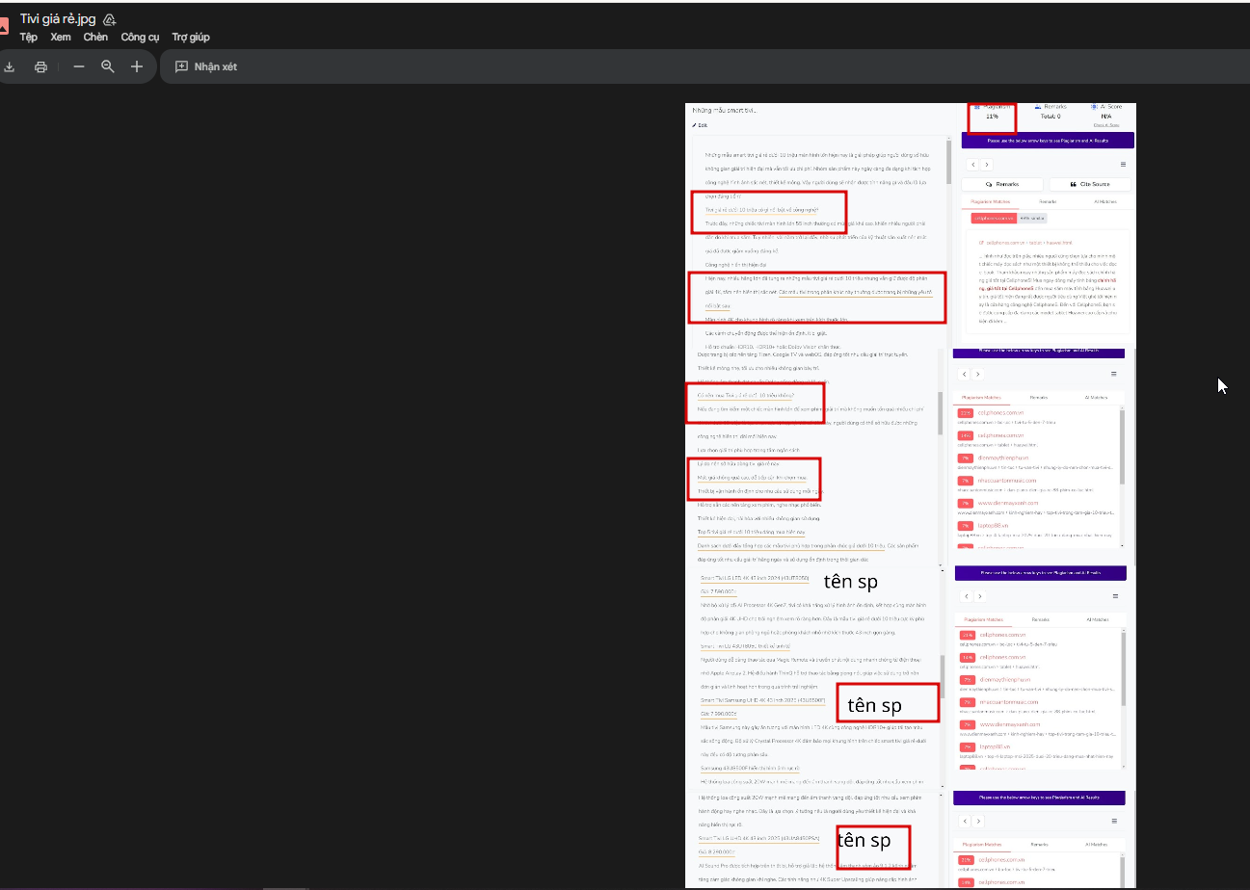Click the magnifier reset zoom icon
Image resolution: width=1250 pixels, height=890 pixels.
tap(108, 66)
